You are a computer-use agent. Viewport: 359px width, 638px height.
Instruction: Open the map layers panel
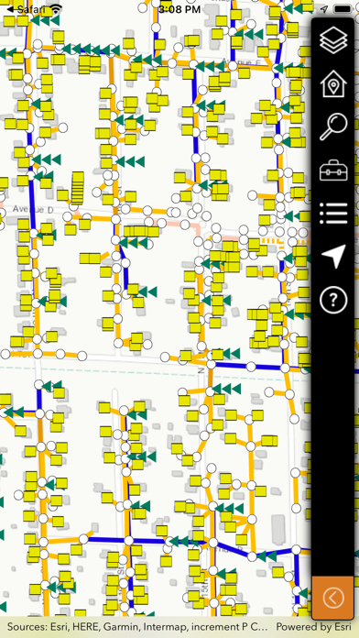tap(333, 40)
